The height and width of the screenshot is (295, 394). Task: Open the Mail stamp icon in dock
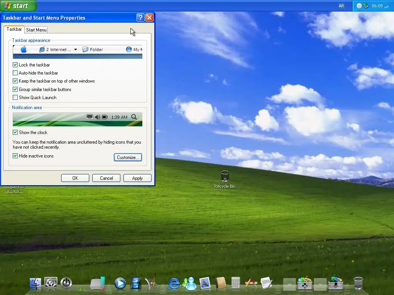[205, 283]
